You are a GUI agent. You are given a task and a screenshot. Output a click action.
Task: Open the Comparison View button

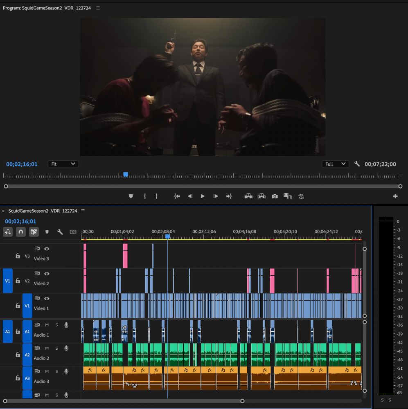point(287,196)
